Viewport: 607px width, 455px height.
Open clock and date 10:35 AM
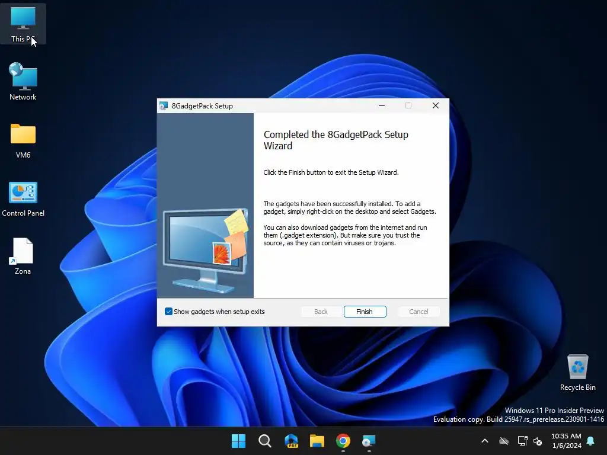coord(566,441)
